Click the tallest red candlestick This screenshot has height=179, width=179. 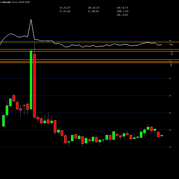click(34, 86)
